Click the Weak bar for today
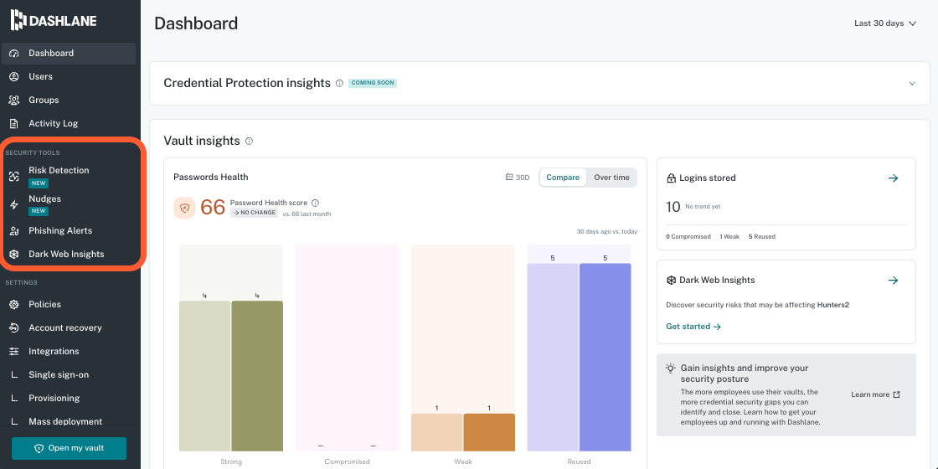This screenshot has width=938, height=469. pos(489,432)
